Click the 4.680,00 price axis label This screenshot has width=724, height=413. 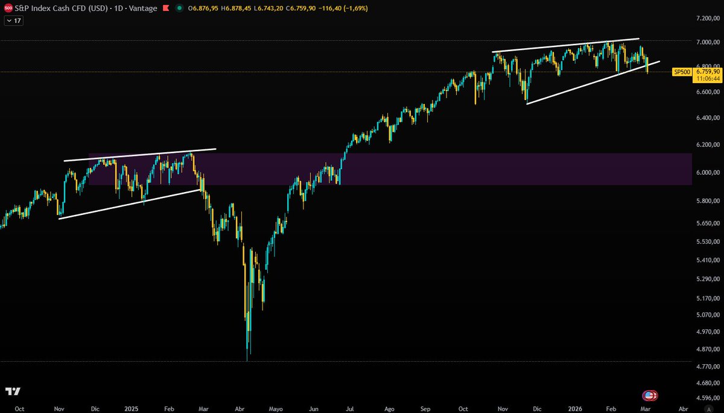(708, 383)
